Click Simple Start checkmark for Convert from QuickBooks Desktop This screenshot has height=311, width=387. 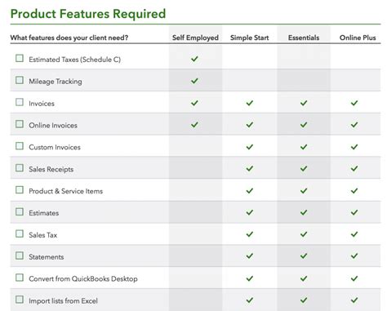tap(250, 278)
